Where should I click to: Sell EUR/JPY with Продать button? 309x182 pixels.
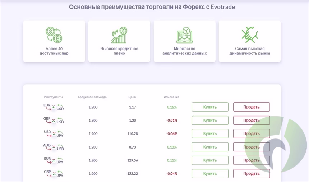click(x=252, y=160)
